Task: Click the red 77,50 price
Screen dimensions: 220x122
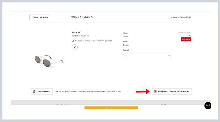Action: tap(189, 35)
